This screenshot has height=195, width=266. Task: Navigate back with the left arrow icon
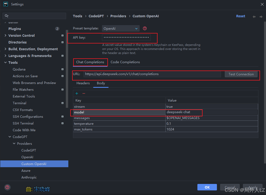[x=254, y=16]
